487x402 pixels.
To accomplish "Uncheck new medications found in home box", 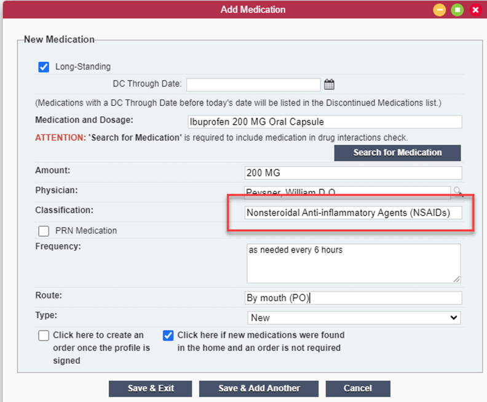I will [168, 336].
